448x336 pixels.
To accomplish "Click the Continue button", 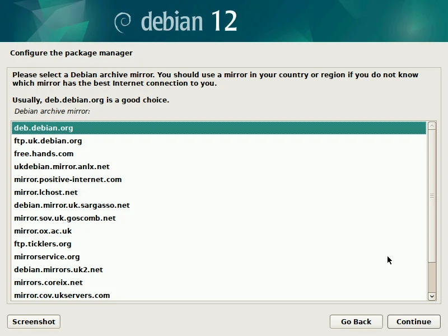I will point(414,321).
